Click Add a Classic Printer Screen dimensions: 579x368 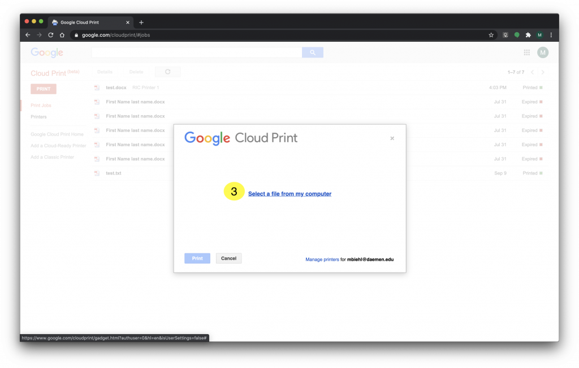[53, 157]
